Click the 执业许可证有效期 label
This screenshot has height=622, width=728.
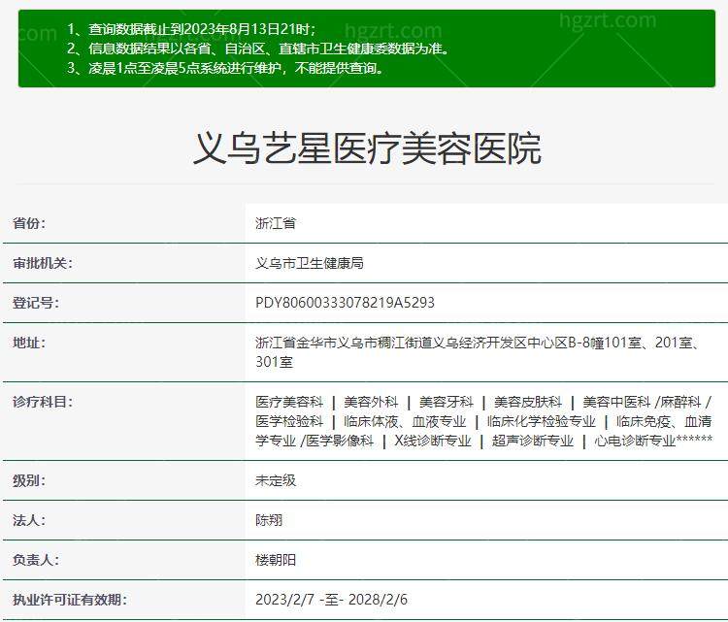point(70,600)
